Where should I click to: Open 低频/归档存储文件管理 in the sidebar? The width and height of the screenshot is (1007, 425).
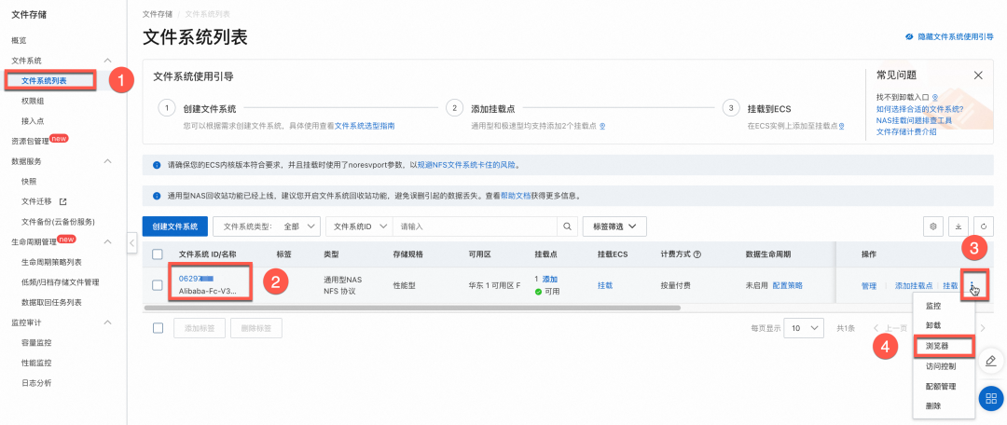pyautogui.click(x=60, y=281)
